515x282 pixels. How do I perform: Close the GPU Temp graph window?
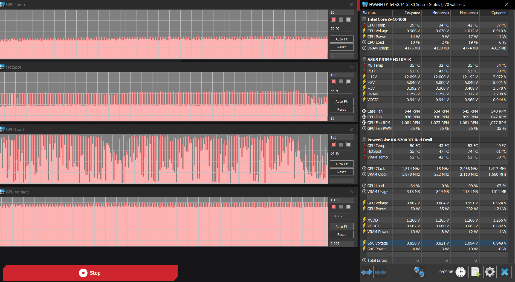(352, 4)
